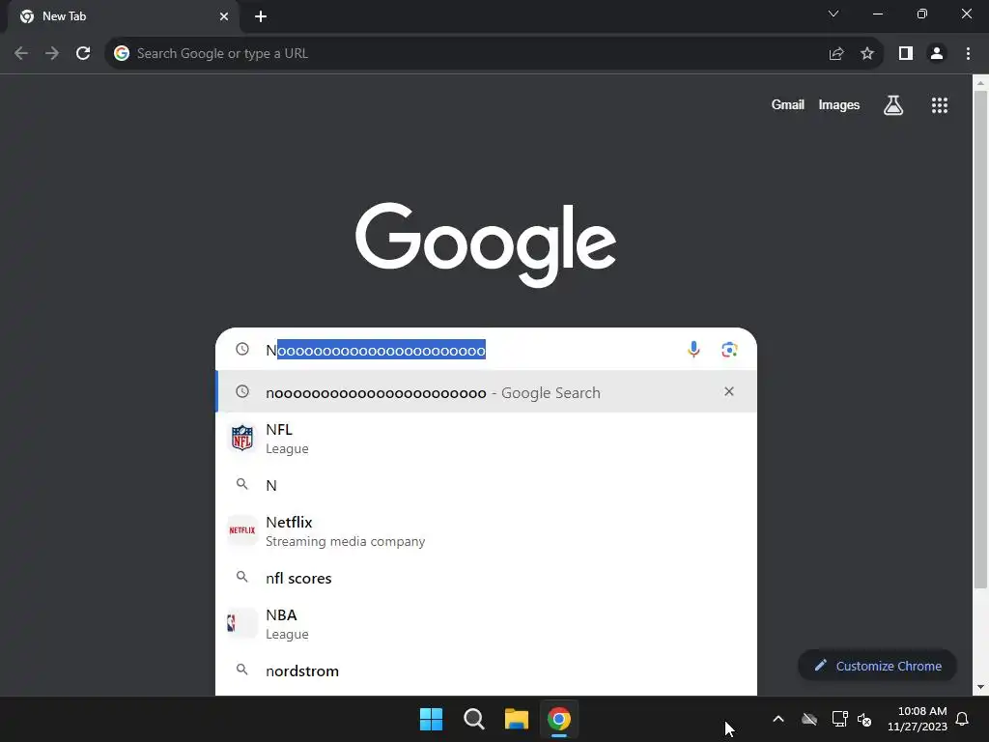Select the Netflix streaming media suggestion
This screenshot has height=742, width=989.
tap(487, 531)
